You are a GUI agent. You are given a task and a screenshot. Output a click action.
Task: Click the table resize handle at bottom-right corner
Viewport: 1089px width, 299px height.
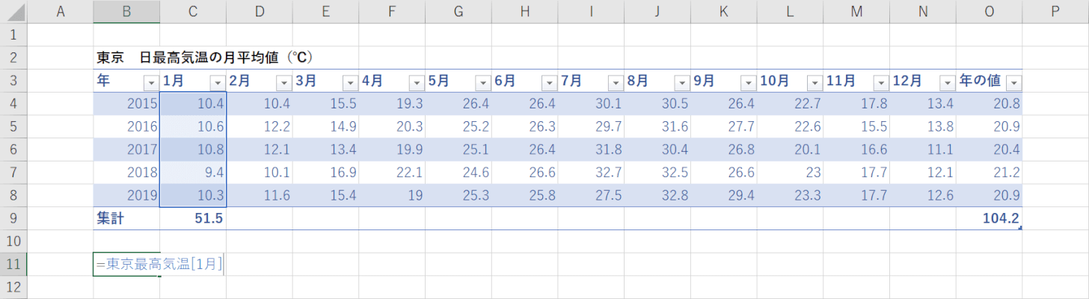[1021, 228]
